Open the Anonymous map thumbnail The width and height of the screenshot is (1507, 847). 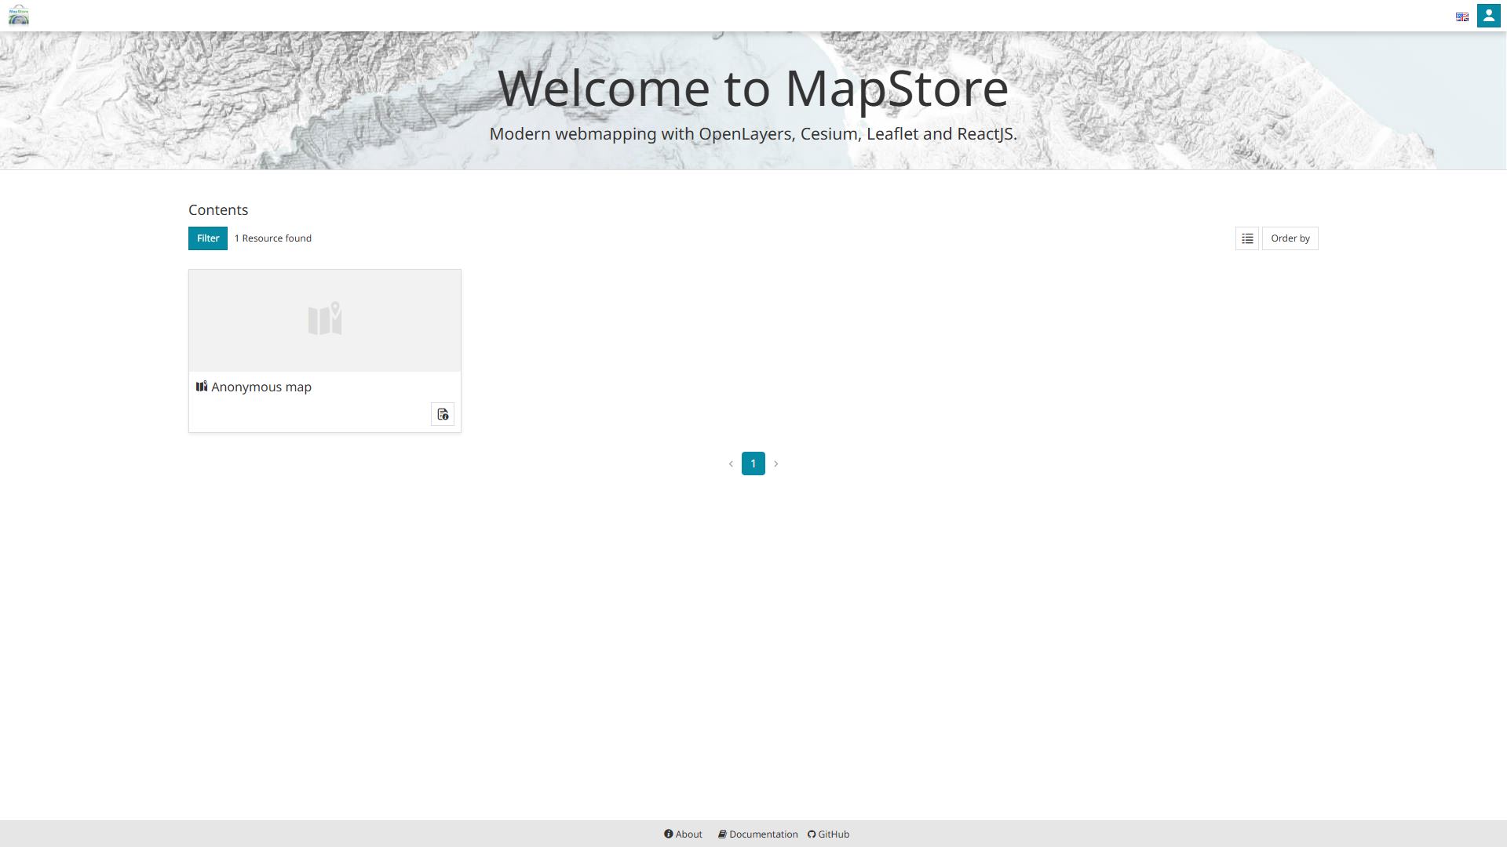(325, 321)
